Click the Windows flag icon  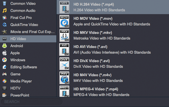click(5, 60)
